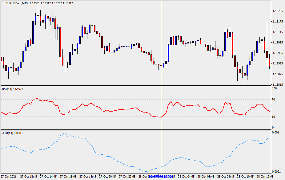
Task: Click the RSI 70 level scale label
Action: coord(273,100)
